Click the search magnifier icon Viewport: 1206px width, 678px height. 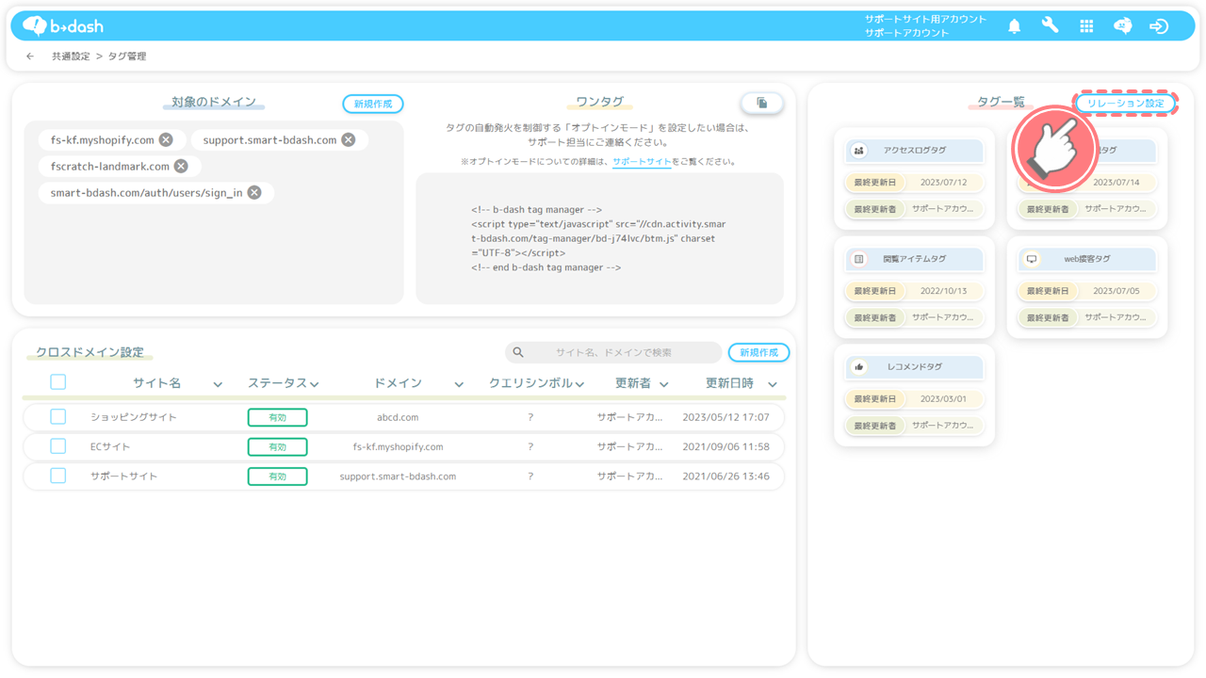tap(518, 352)
